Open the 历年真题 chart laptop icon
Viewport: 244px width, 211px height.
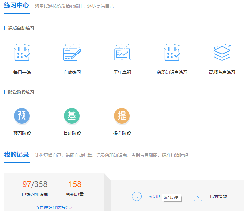tap(122, 52)
